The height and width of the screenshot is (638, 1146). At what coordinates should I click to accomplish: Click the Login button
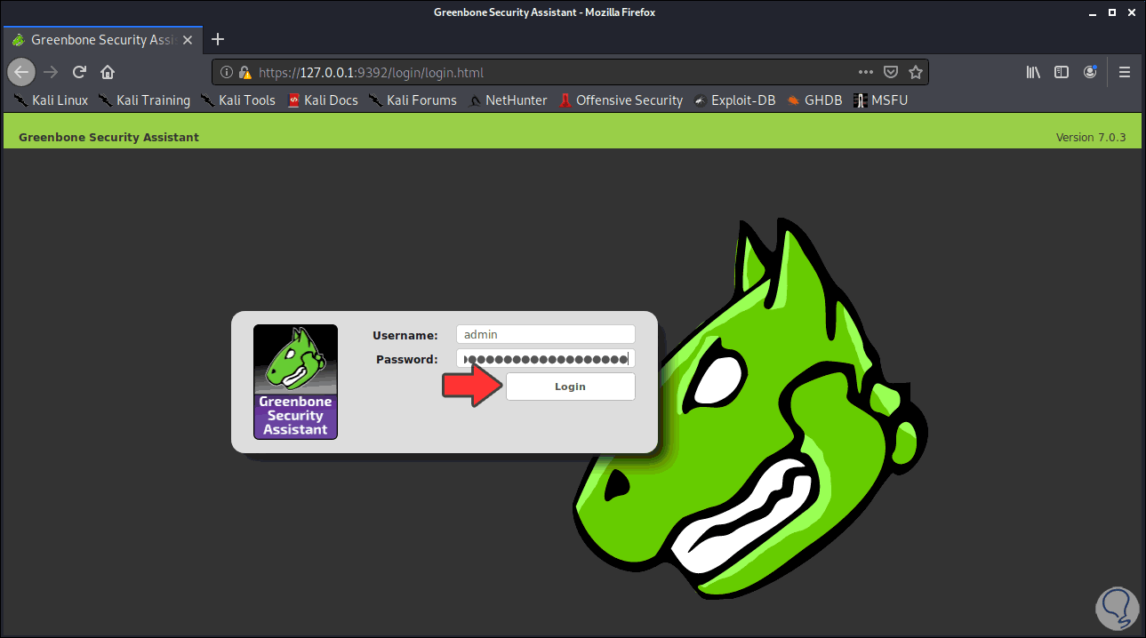571,387
